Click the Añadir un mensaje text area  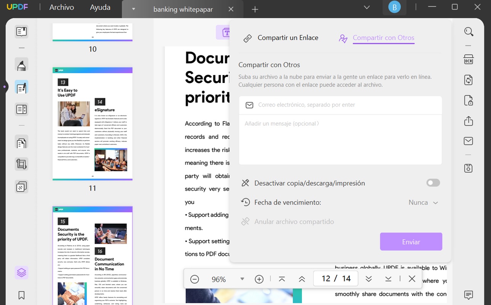click(x=340, y=139)
